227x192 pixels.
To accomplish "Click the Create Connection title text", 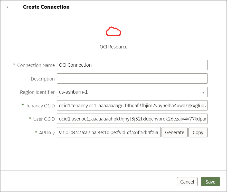I will 46,7.
